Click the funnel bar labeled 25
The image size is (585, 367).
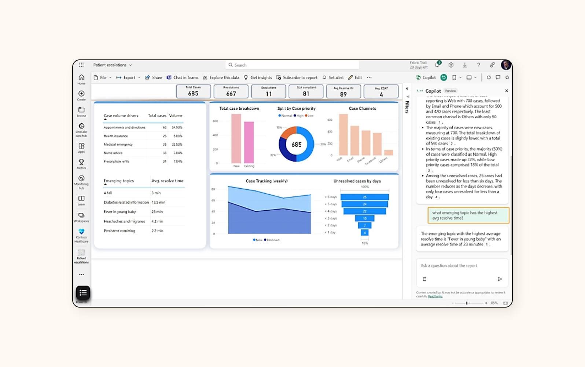364,197
